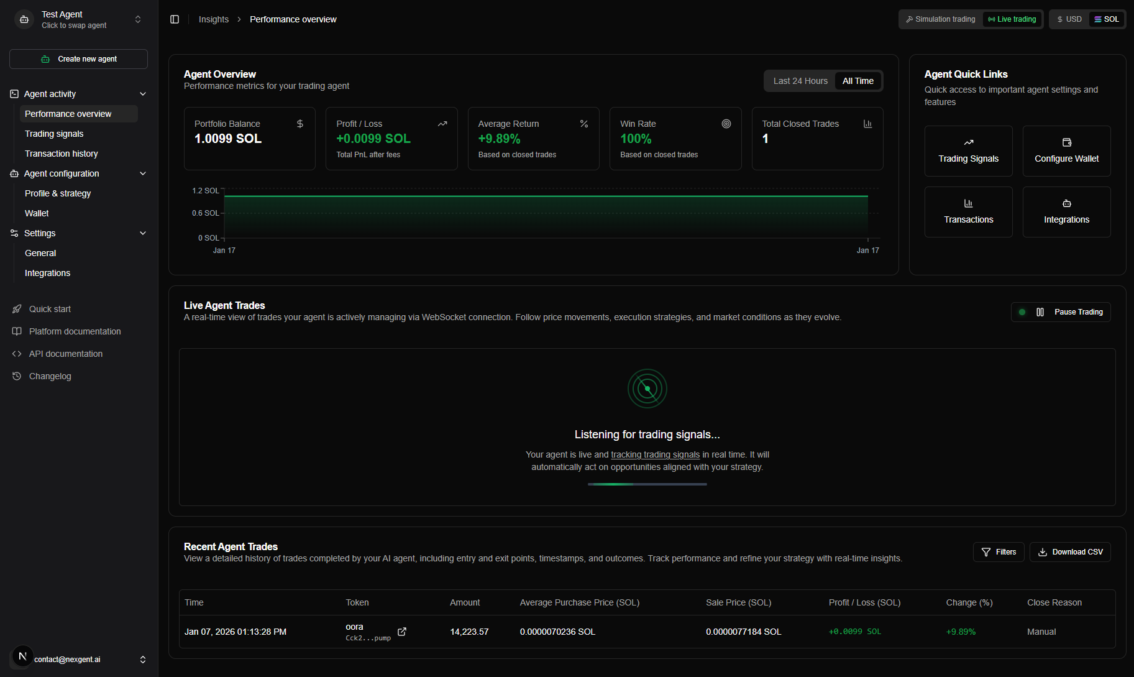Enable Simulation trading mode
Screen dimensions: 1134x677
940,19
